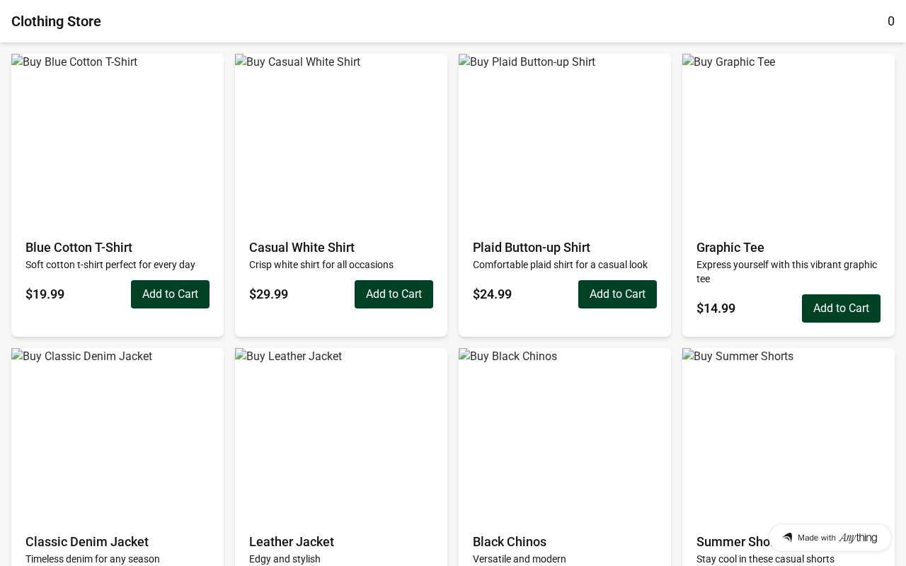Click the Black Chinos product image

click(x=565, y=434)
